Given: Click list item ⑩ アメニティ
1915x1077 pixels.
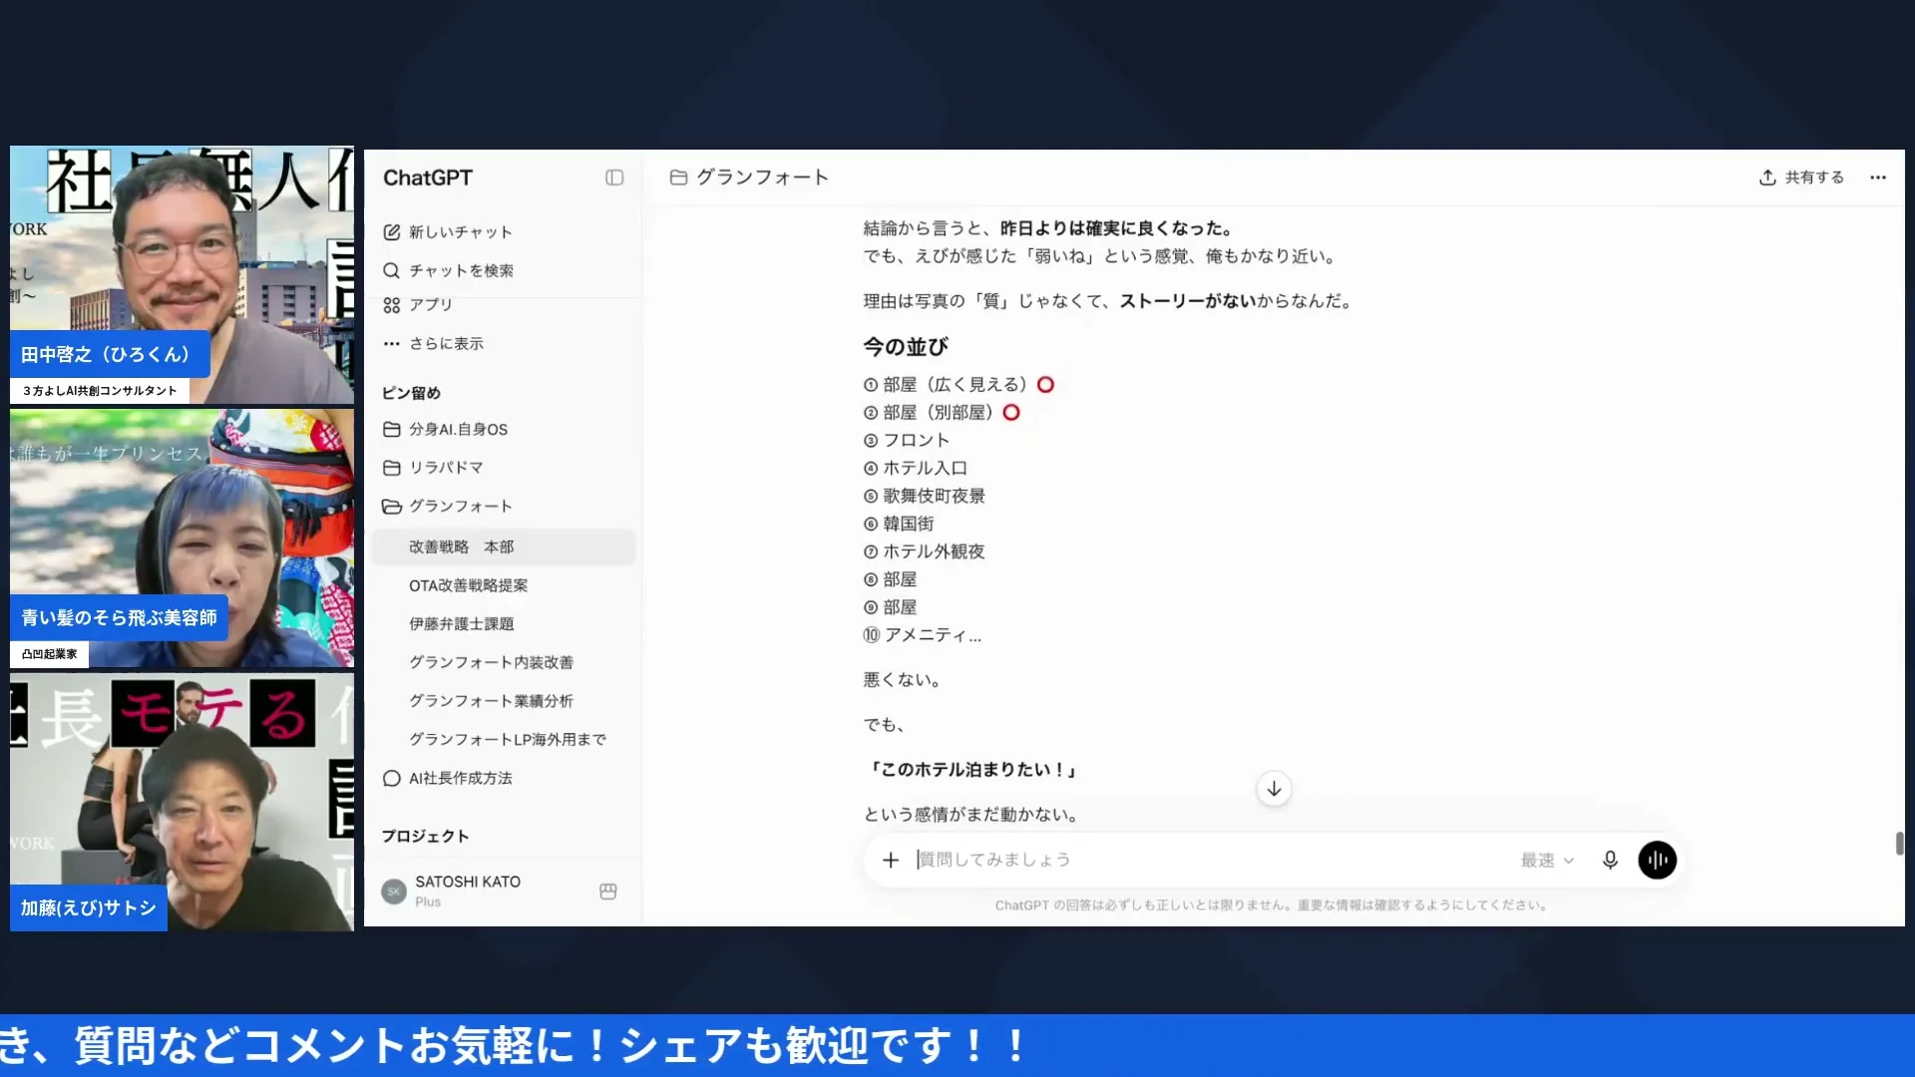Looking at the screenshot, I should (x=923, y=636).
